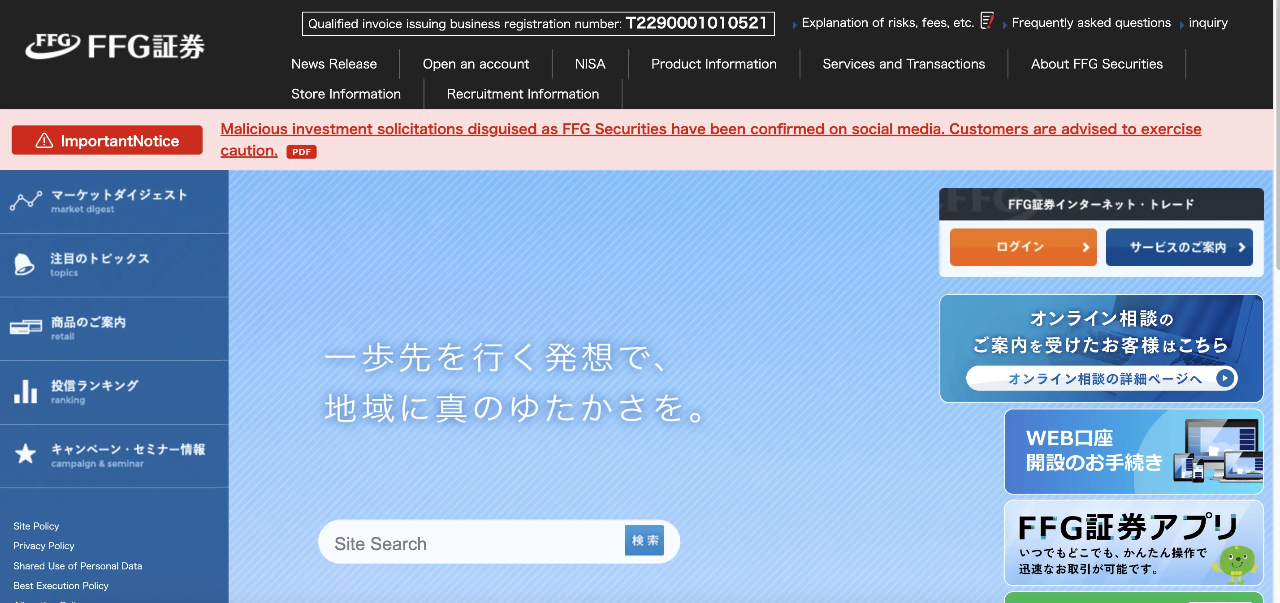Click the PDF badge after caution link
1280x603 pixels.
tap(301, 152)
